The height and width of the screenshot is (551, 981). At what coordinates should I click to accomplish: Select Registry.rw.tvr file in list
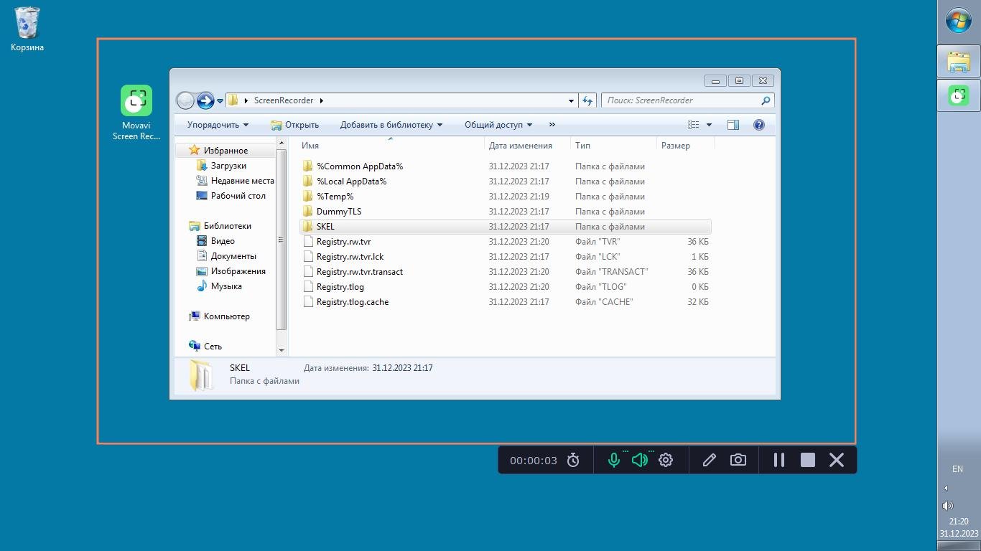(343, 242)
